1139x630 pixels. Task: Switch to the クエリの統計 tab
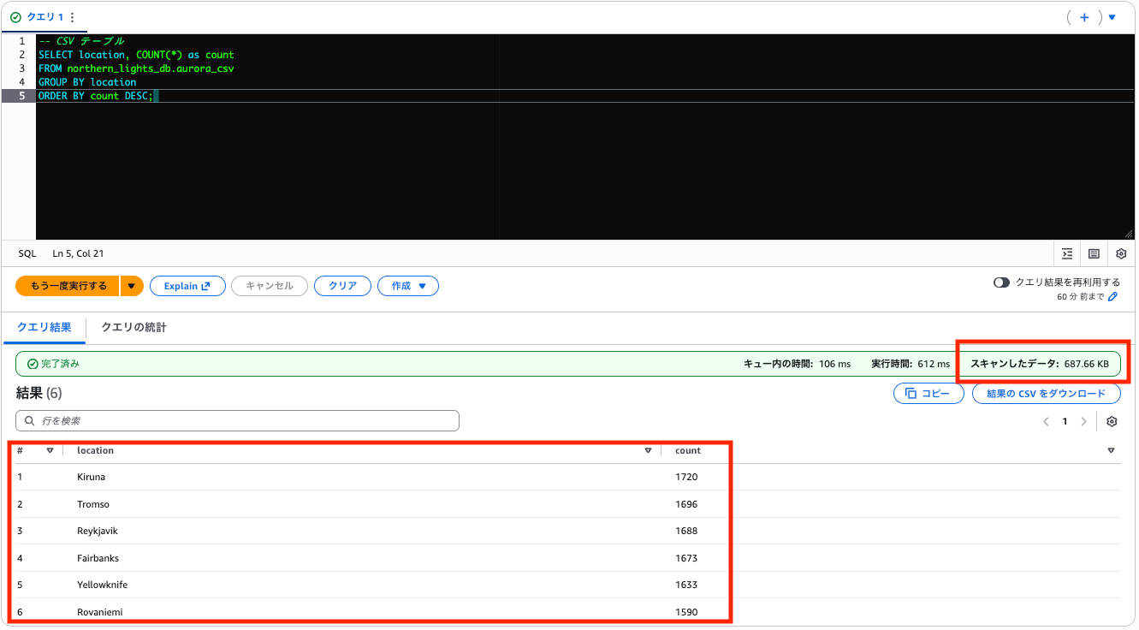(x=133, y=327)
